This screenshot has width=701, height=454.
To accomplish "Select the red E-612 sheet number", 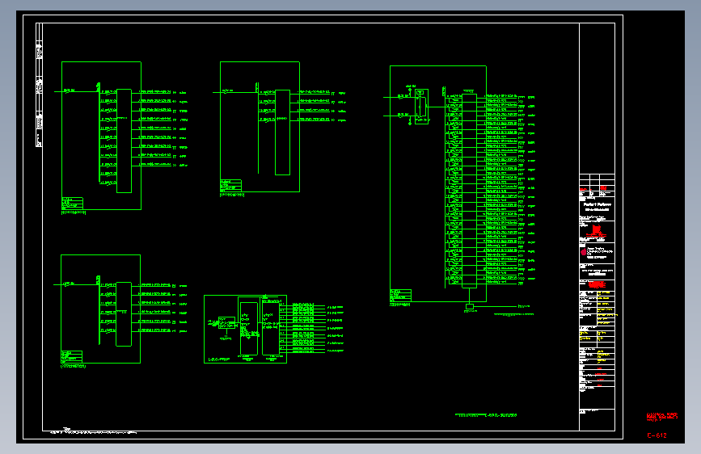I will coord(657,435).
